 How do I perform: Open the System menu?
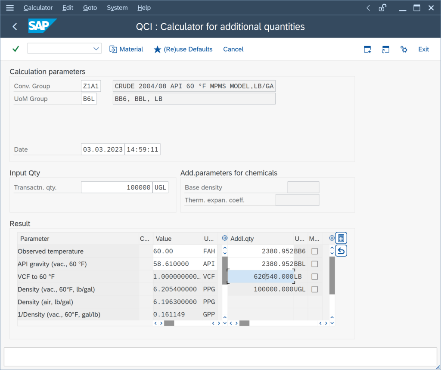117,8
